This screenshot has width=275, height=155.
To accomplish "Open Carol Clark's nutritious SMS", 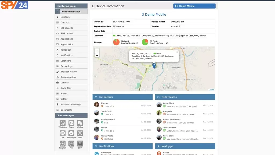I will coord(185,137).
